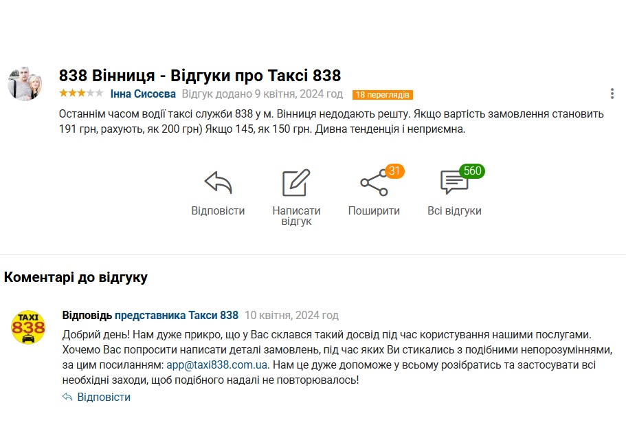Click the Taxi 838 yellow logo
This screenshot has width=626, height=436.
coord(28,327)
